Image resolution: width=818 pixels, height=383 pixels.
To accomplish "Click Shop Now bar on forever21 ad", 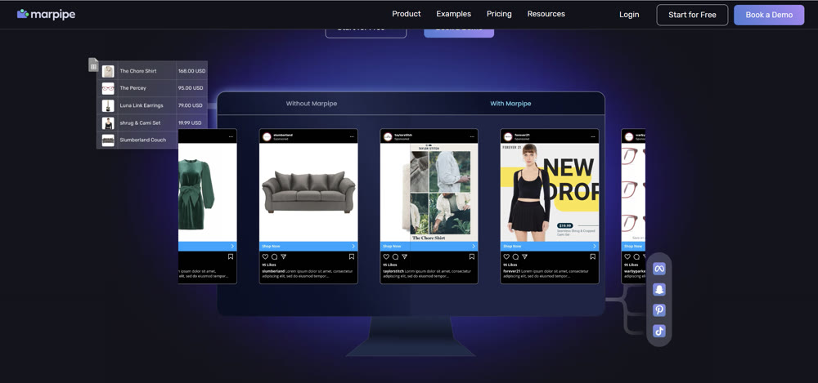I will (x=550, y=246).
